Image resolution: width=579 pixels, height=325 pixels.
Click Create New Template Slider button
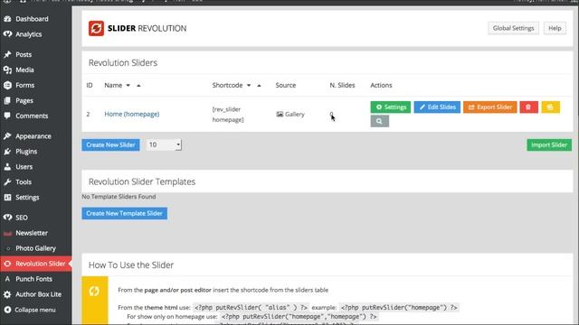pyautogui.click(x=125, y=213)
